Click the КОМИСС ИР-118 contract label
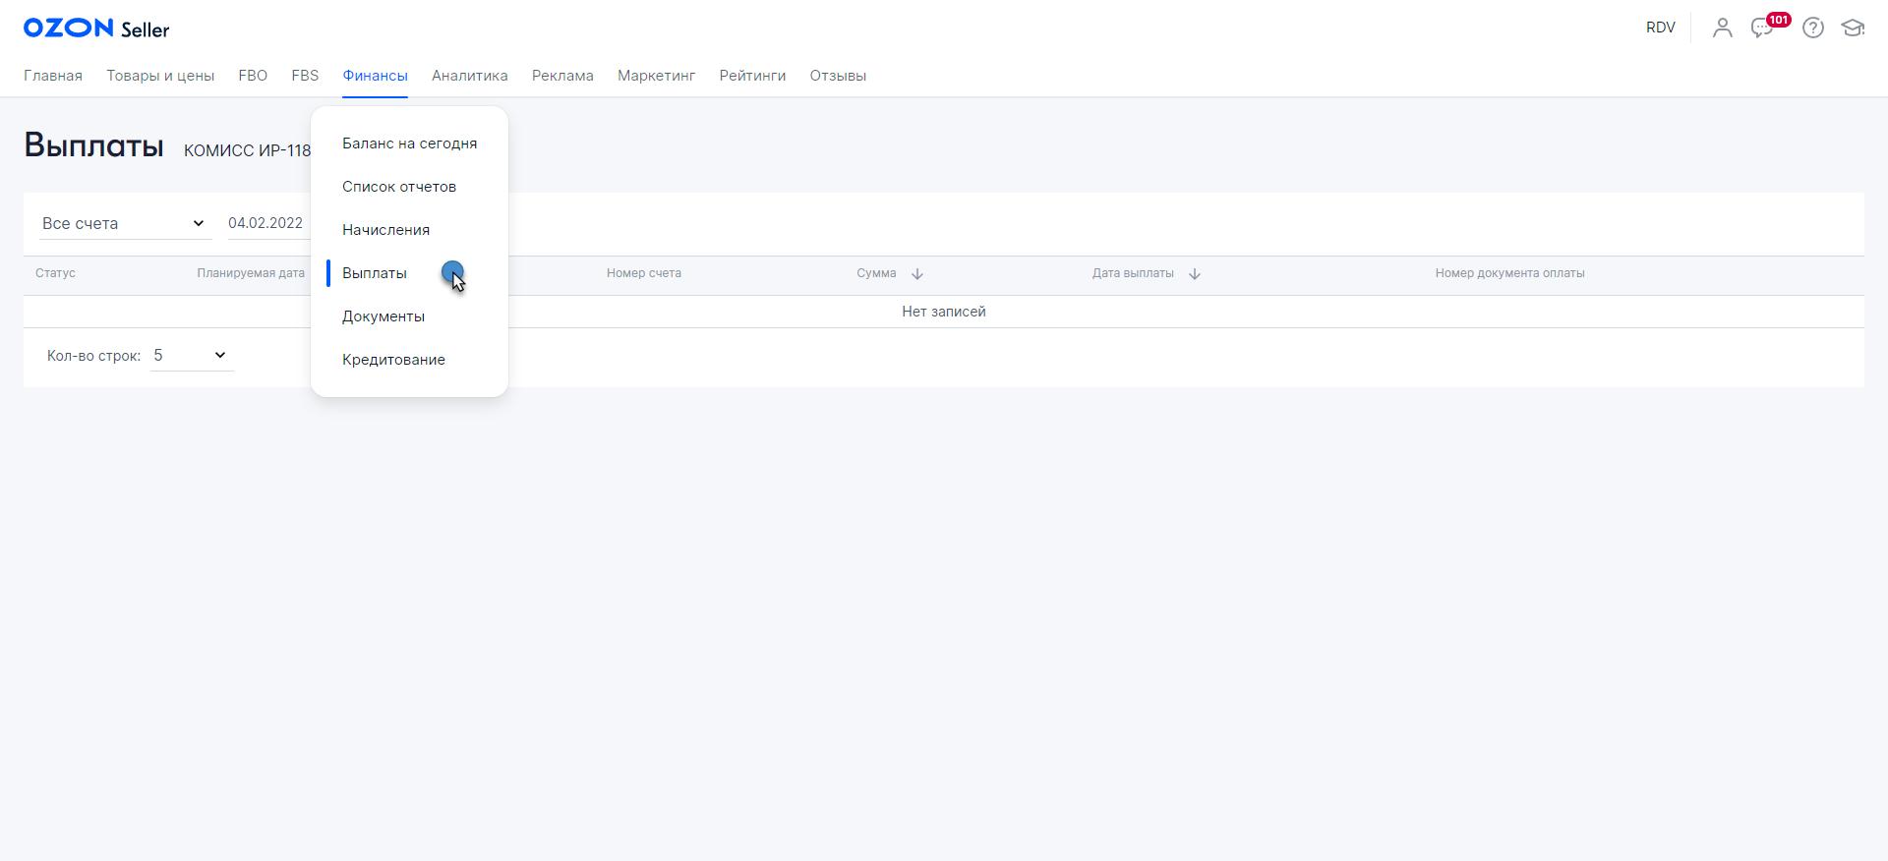1888x861 pixels. click(x=247, y=150)
